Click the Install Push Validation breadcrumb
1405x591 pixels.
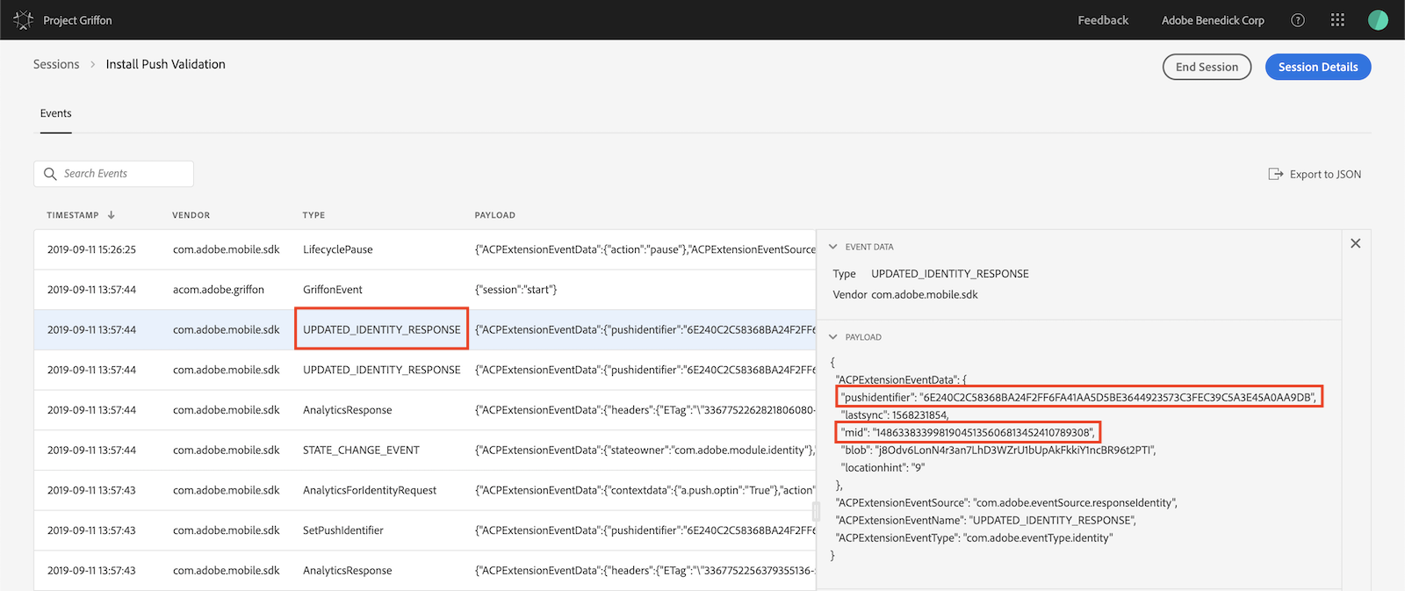(x=165, y=64)
